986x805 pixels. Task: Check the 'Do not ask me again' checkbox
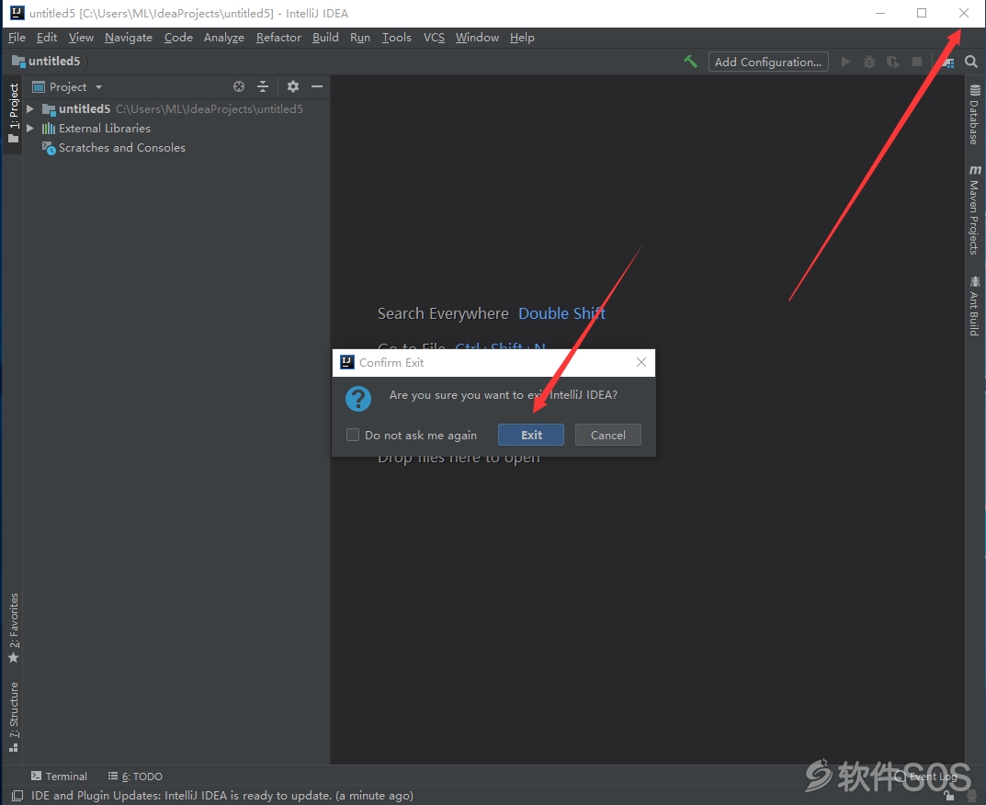353,436
